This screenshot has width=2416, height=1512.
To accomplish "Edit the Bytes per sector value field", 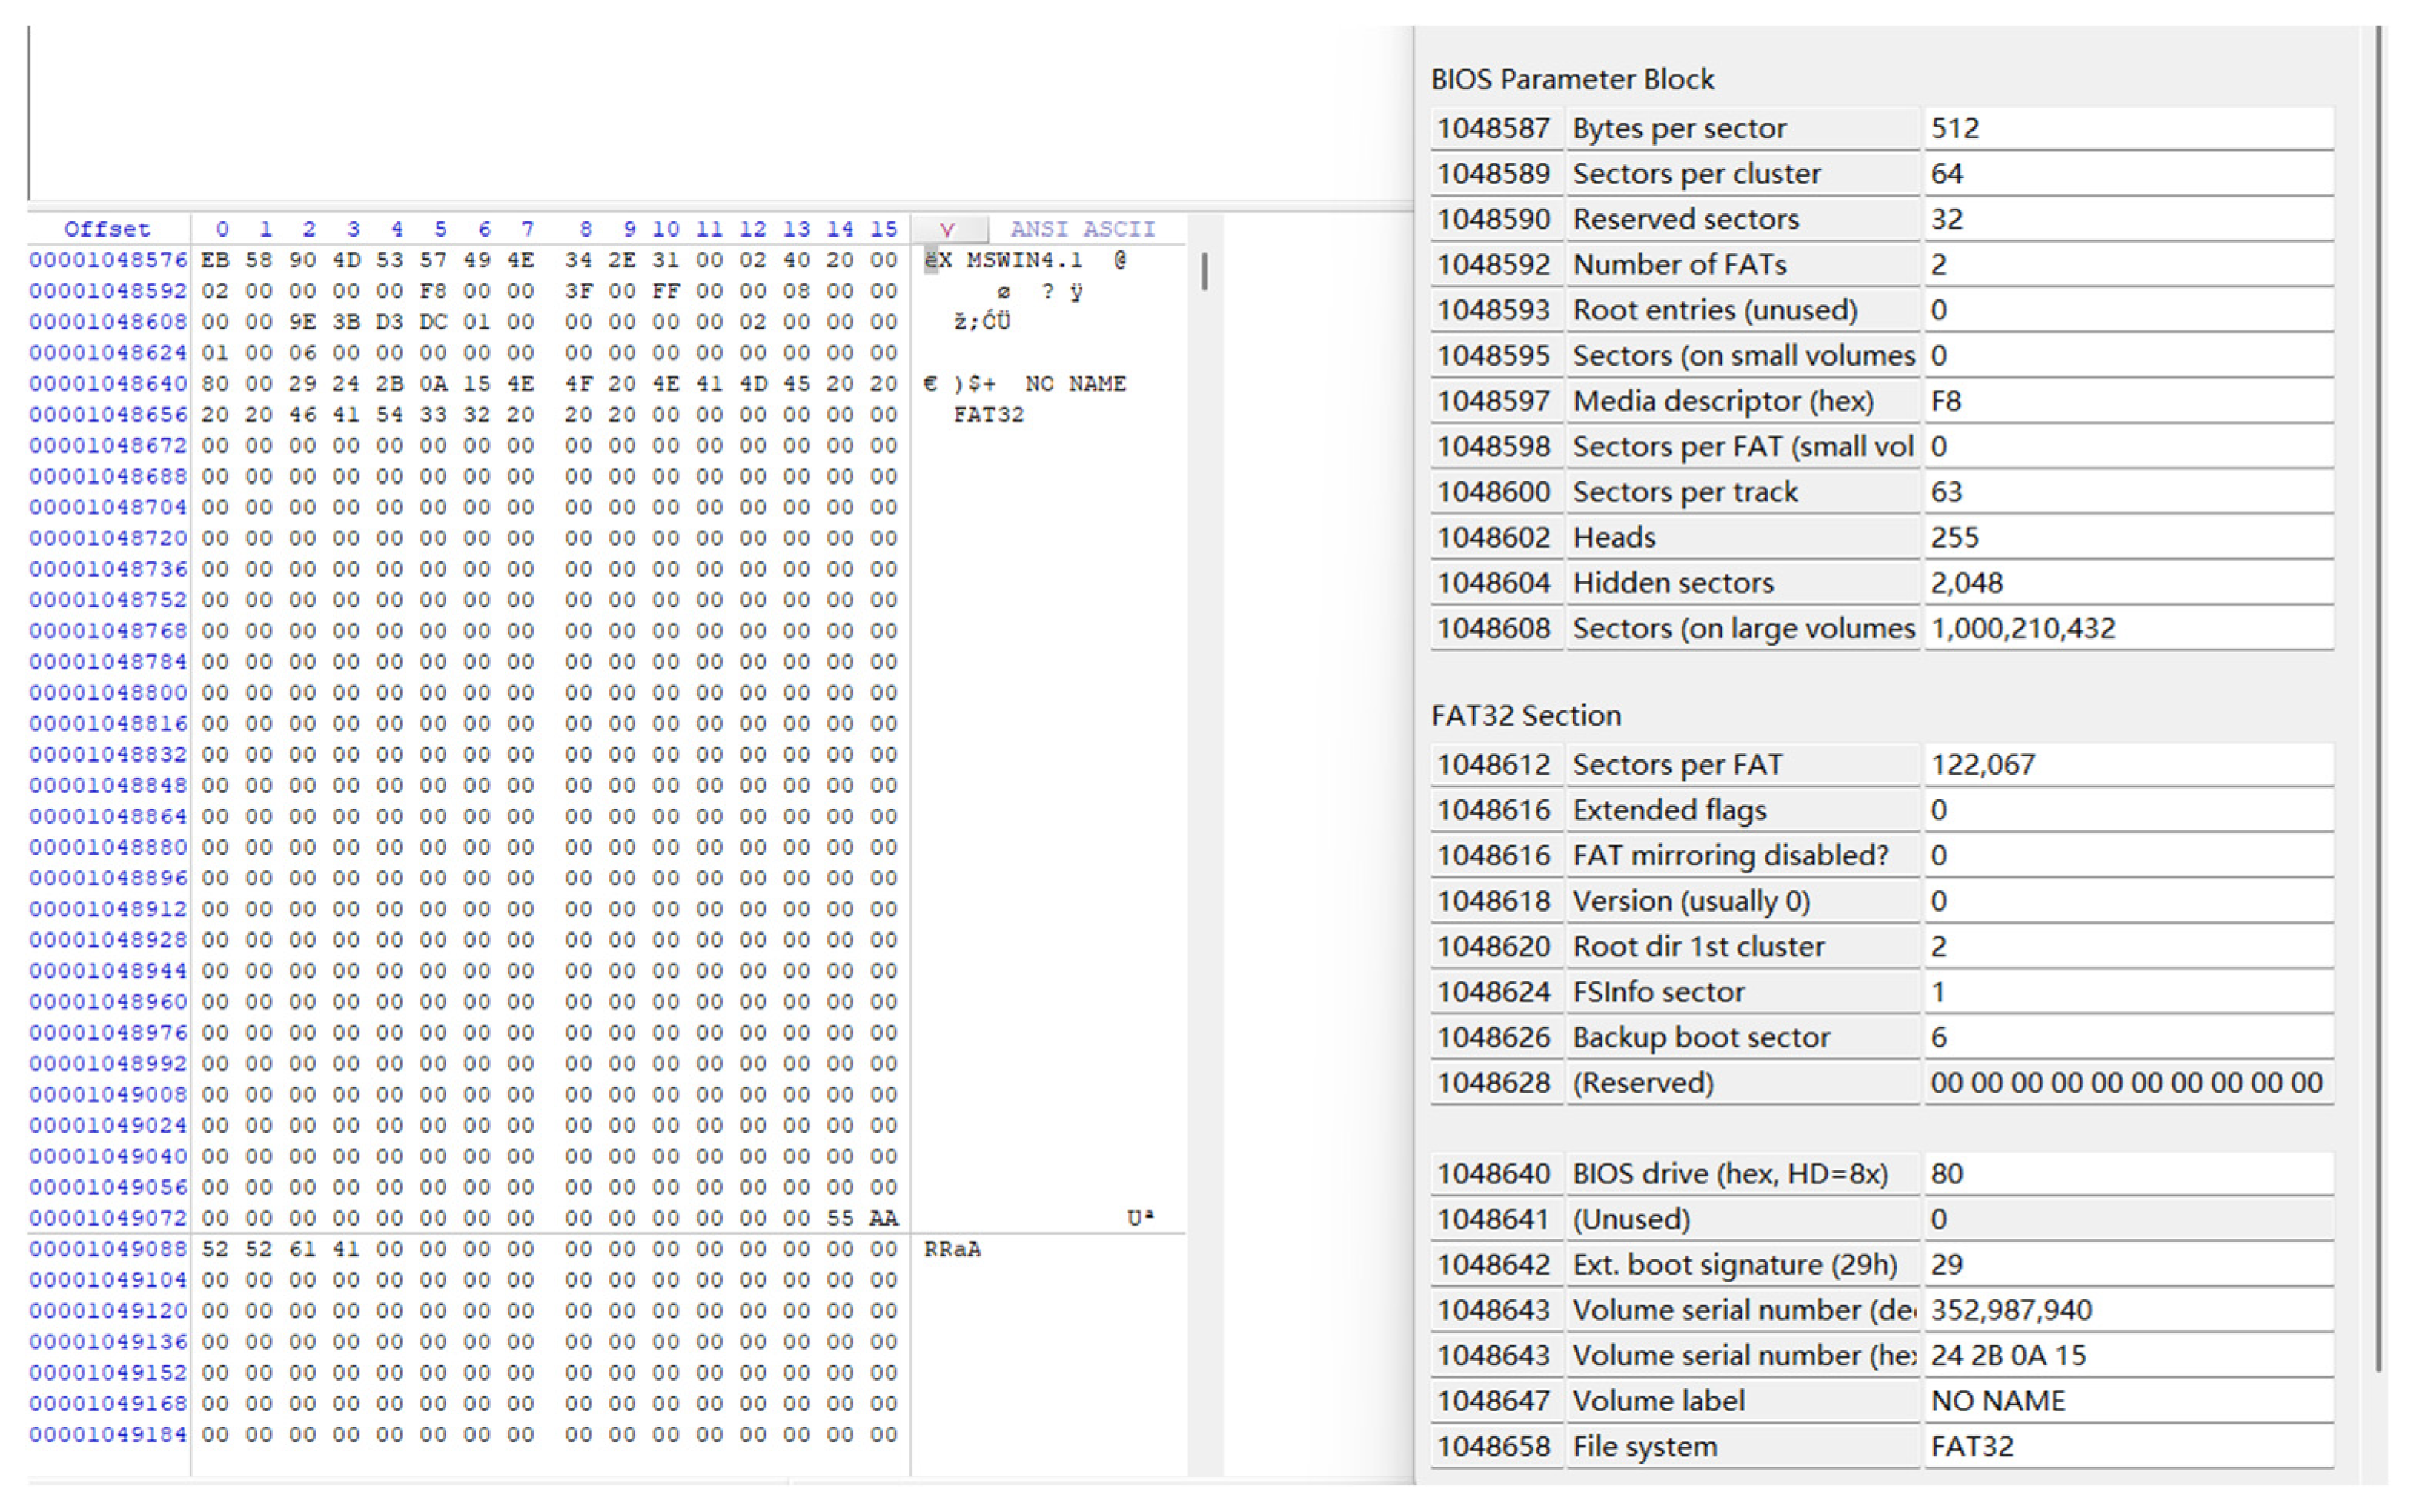I will 2127,129.
